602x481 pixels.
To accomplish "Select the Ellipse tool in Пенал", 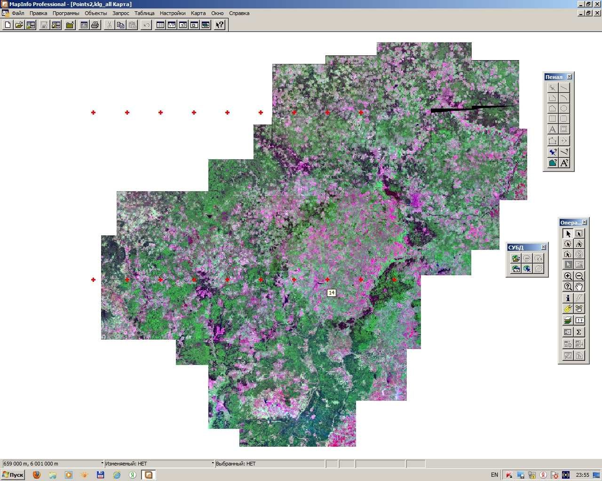I will pyautogui.click(x=564, y=108).
